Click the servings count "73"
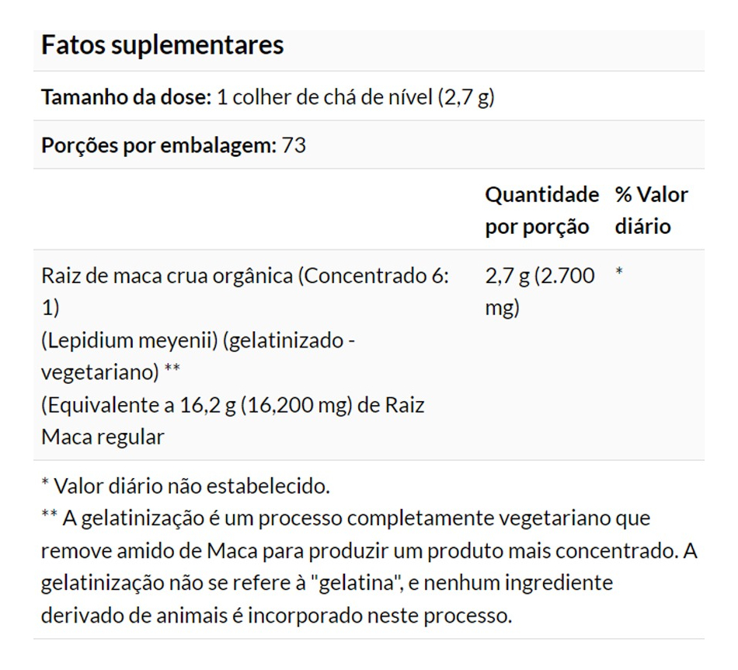 294,146
